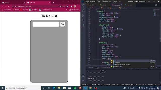Click the black color swatch in border line
161x90 pixels.
(114, 13)
